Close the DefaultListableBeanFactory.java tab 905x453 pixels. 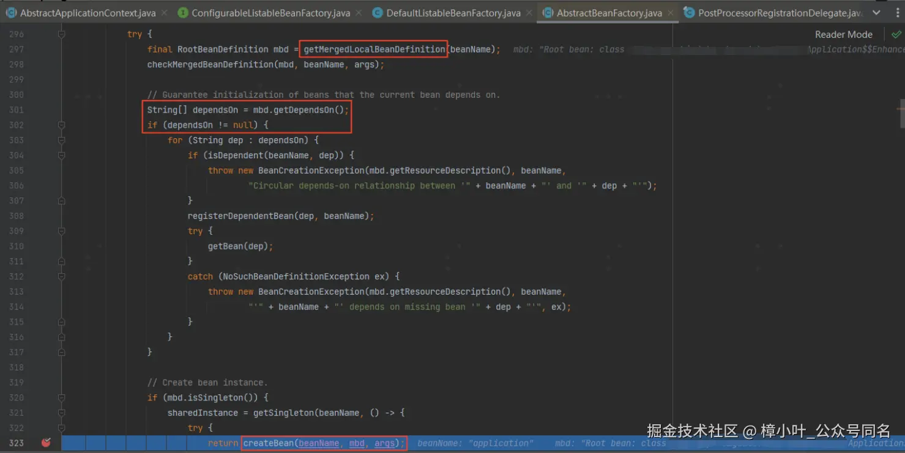coord(529,13)
